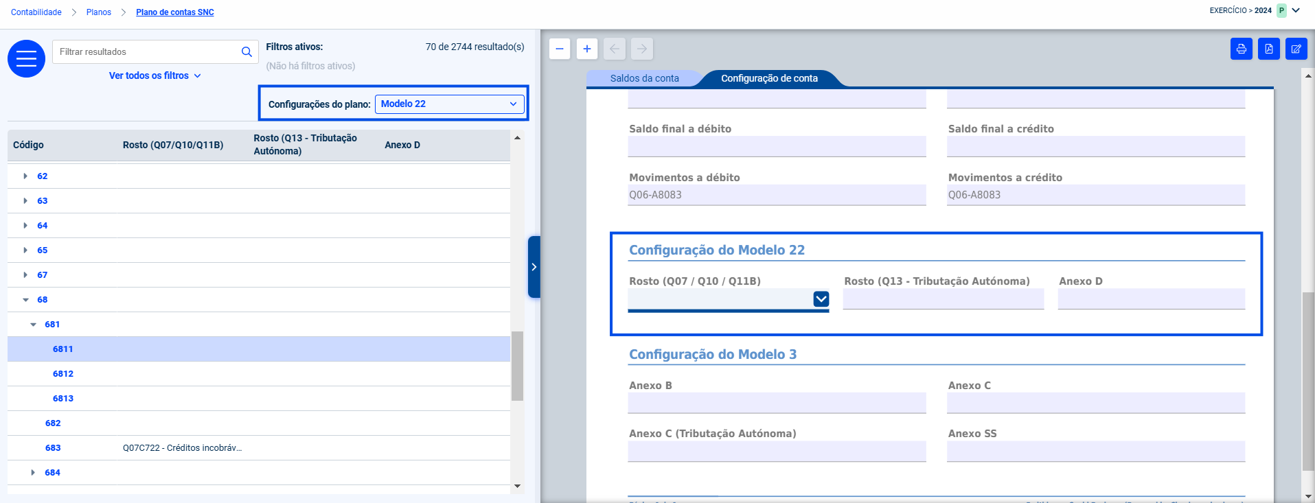Expand Ver todos os filtros

[155, 75]
